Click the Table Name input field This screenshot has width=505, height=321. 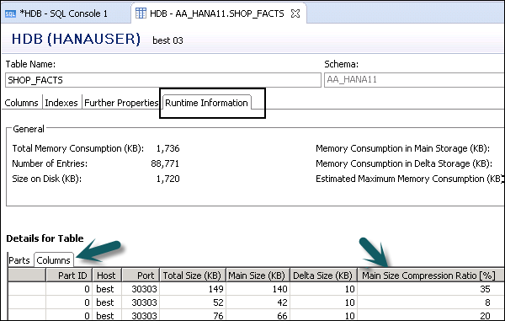point(163,80)
